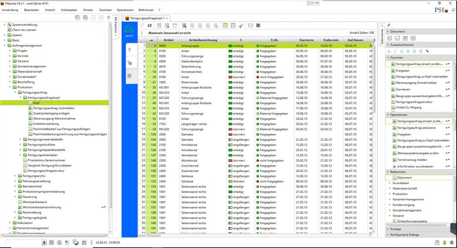
Task: Click the refresh arrows icon in the table toolbar
Action: tap(149, 25)
